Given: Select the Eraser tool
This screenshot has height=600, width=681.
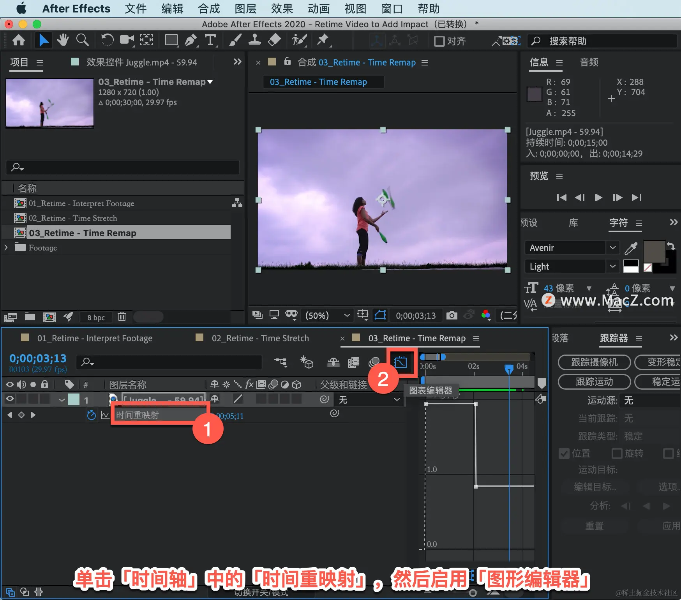Looking at the screenshot, I should [x=275, y=40].
